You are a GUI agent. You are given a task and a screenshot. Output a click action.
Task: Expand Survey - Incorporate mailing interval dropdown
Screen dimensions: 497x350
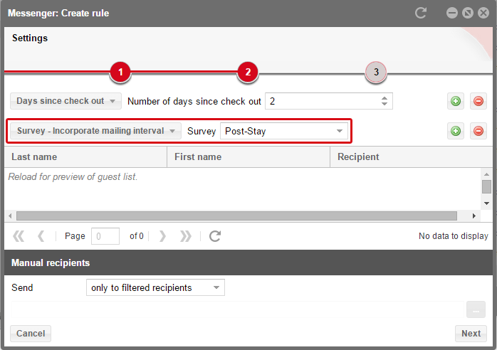95,131
